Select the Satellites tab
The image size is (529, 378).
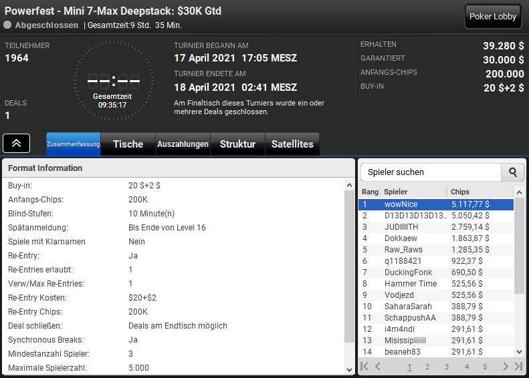click(292, 144)
